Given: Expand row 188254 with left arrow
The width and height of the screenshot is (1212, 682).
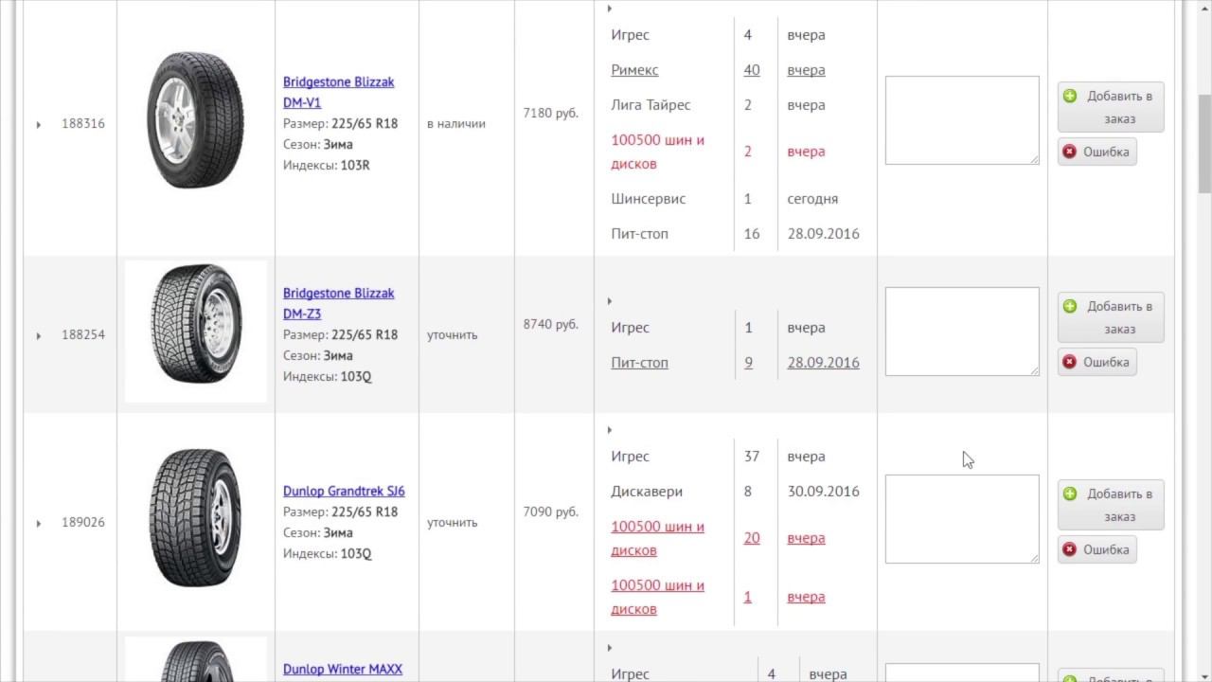Looking at the screenshot, I should (x=39, y=335).
